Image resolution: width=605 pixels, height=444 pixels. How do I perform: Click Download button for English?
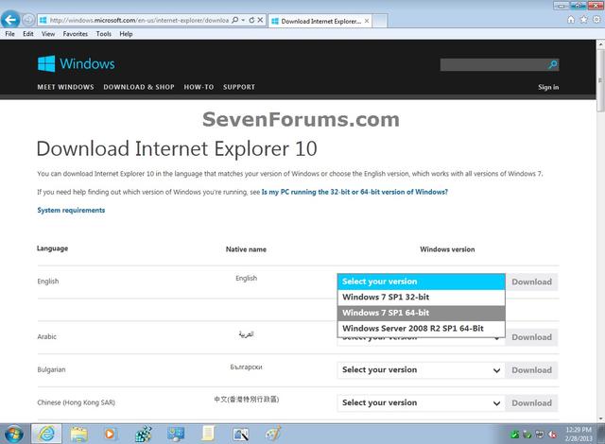pos(531,282)
